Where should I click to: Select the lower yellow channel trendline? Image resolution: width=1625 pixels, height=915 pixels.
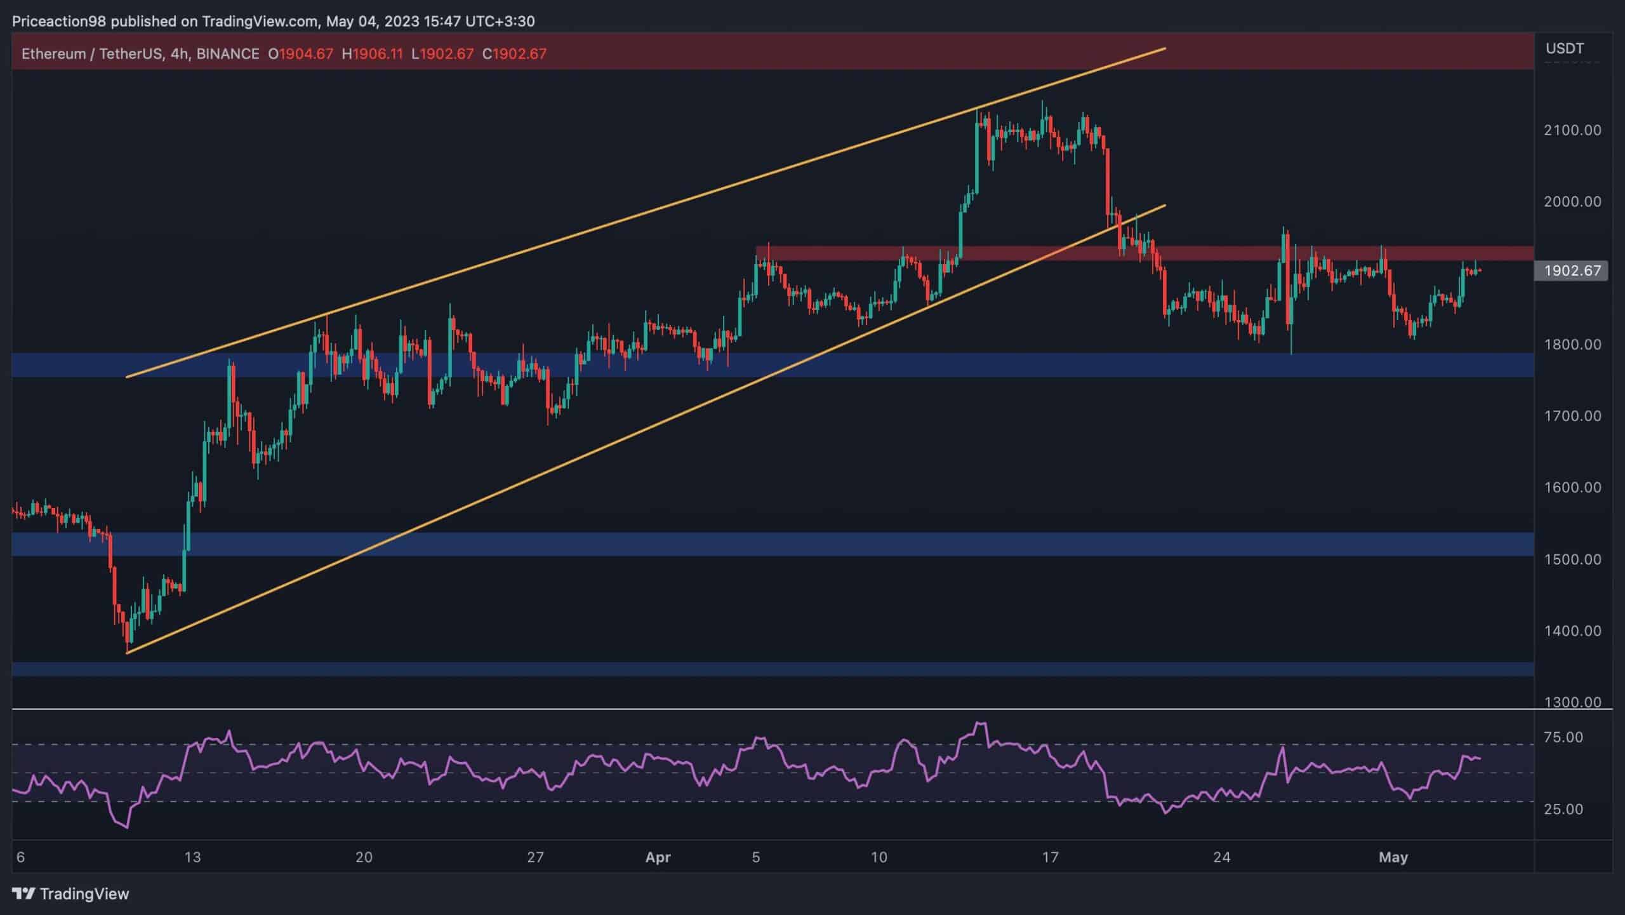pos(646,429)
